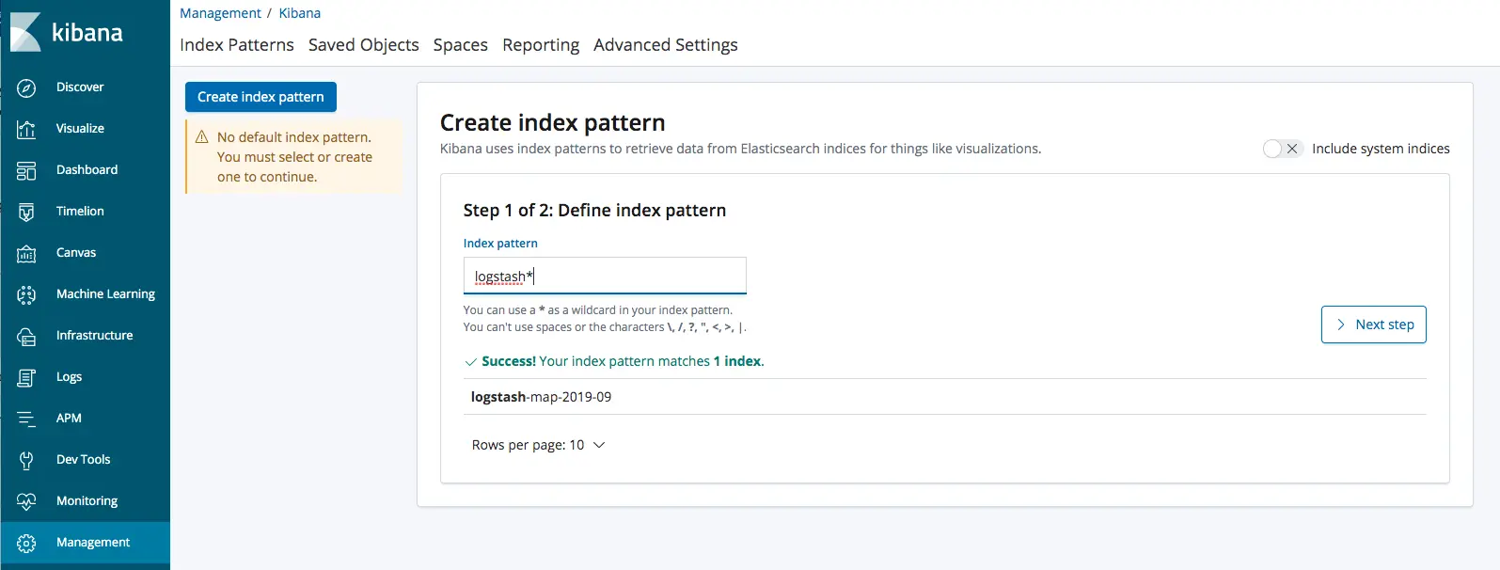This screenshot has height=570, width=1500.
Task: Go to the Spaces tab
Action: (460, 45)
